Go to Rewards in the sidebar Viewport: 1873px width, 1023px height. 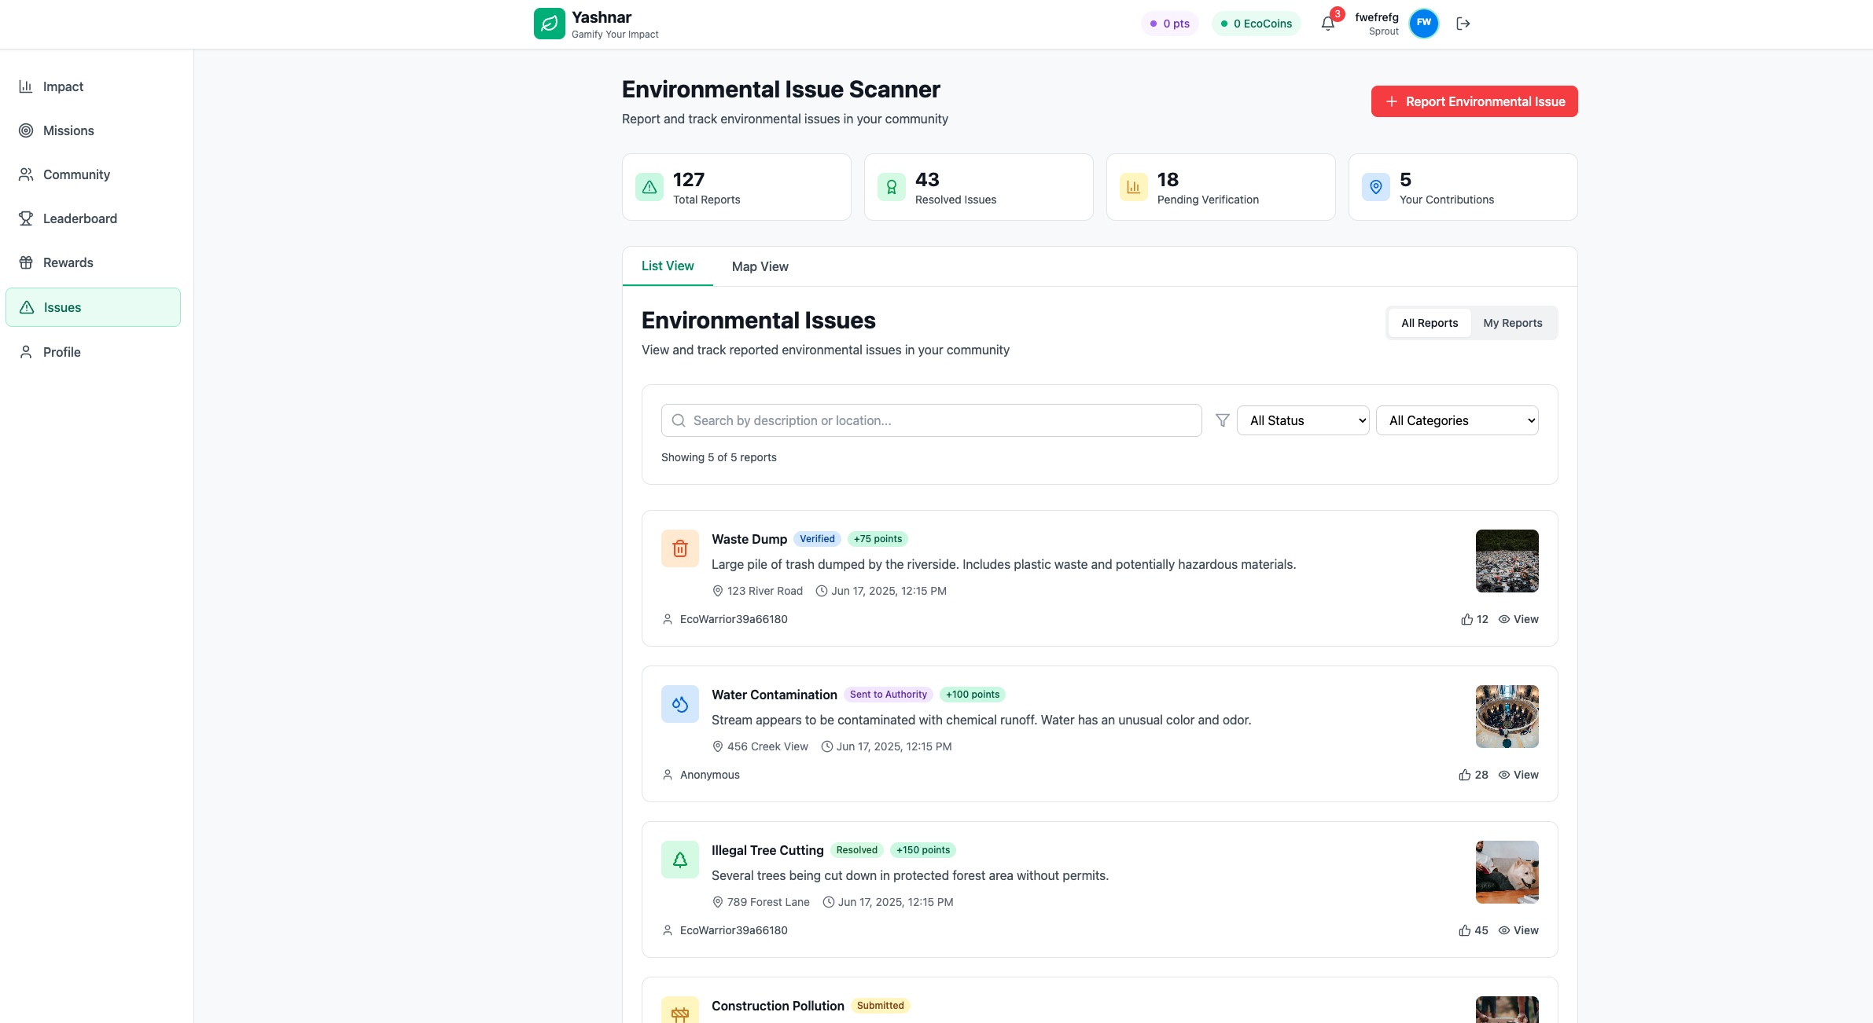coord(68,262)
